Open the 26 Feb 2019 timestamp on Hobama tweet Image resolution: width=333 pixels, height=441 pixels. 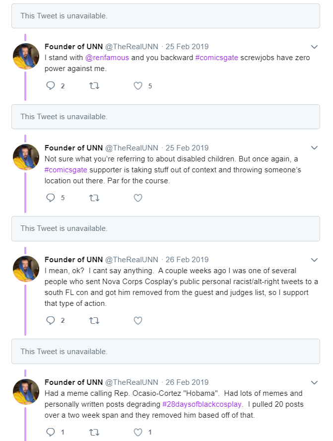point(187,382)
